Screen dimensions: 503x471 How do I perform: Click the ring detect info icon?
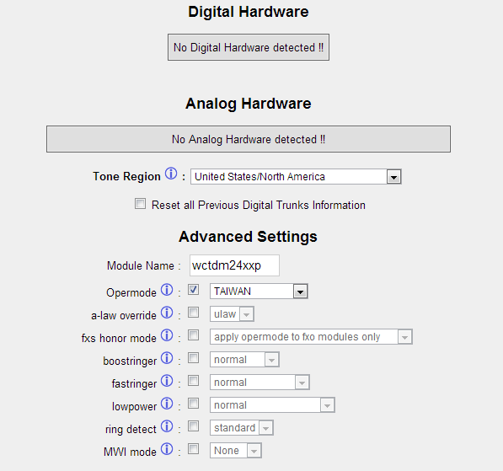click(167, 426)
